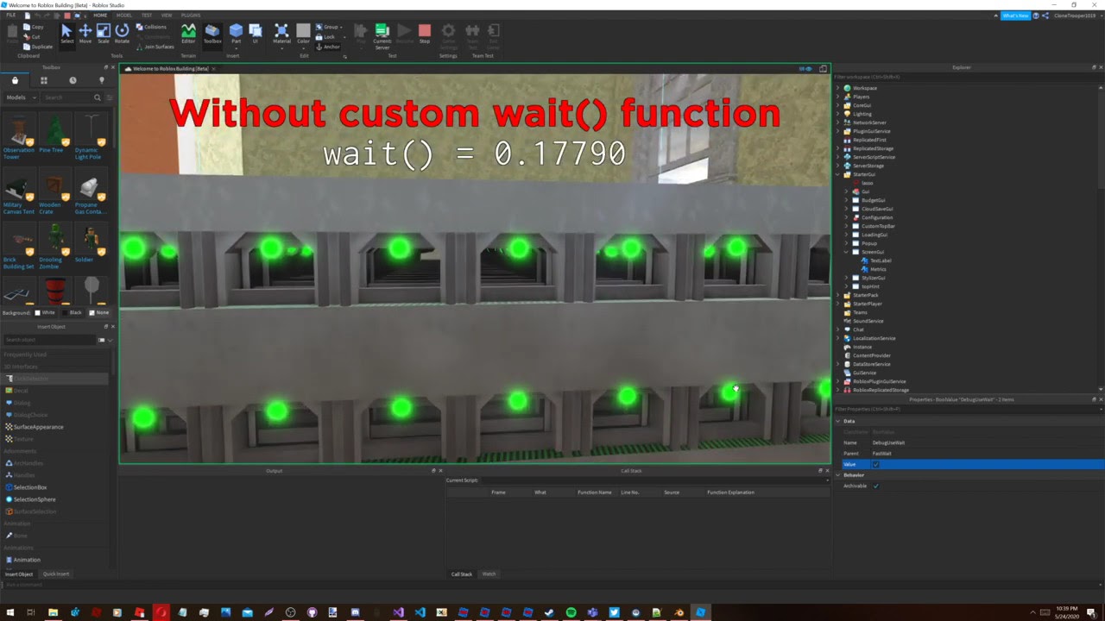Viewport: 1105px width, 621px height.
Task: Expand the BudgetGui node in Explorer
Action: 846,200
